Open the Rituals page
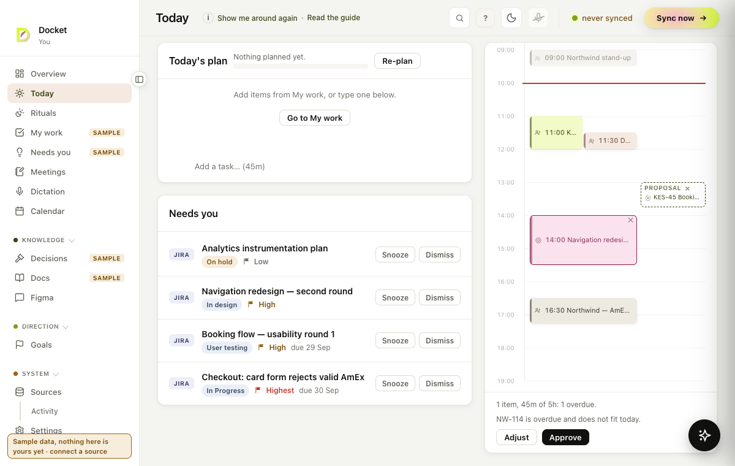This screenshot has width=735, height=466. coord(69,113)
